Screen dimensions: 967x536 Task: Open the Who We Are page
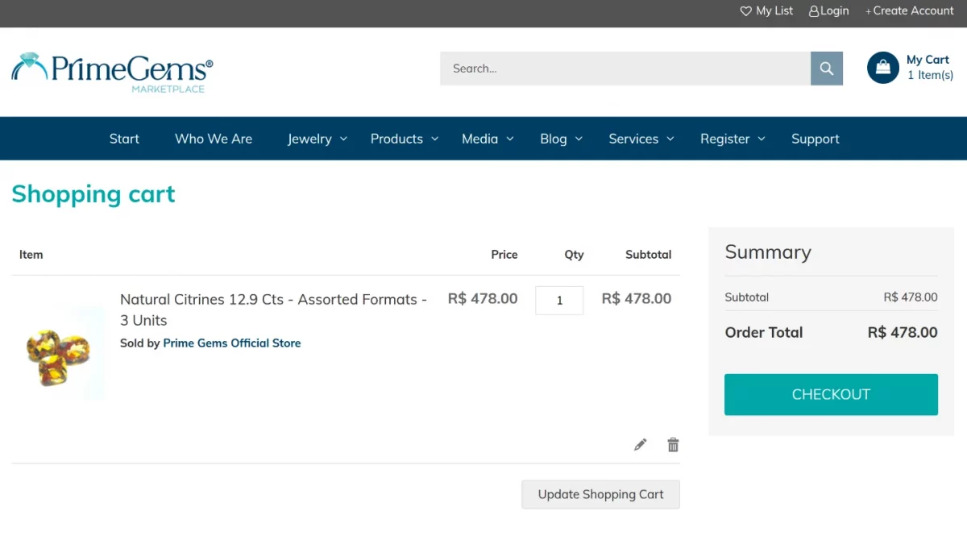click(214, 139)
